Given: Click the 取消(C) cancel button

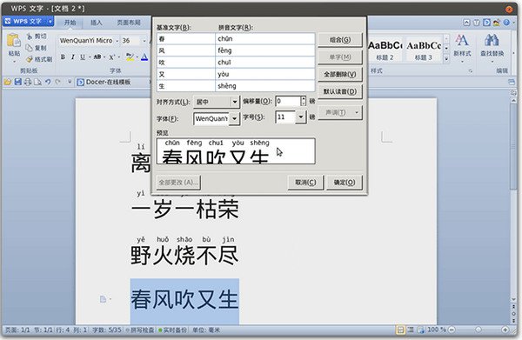Looking at the screenshot, I should click(x=305, y=183).
